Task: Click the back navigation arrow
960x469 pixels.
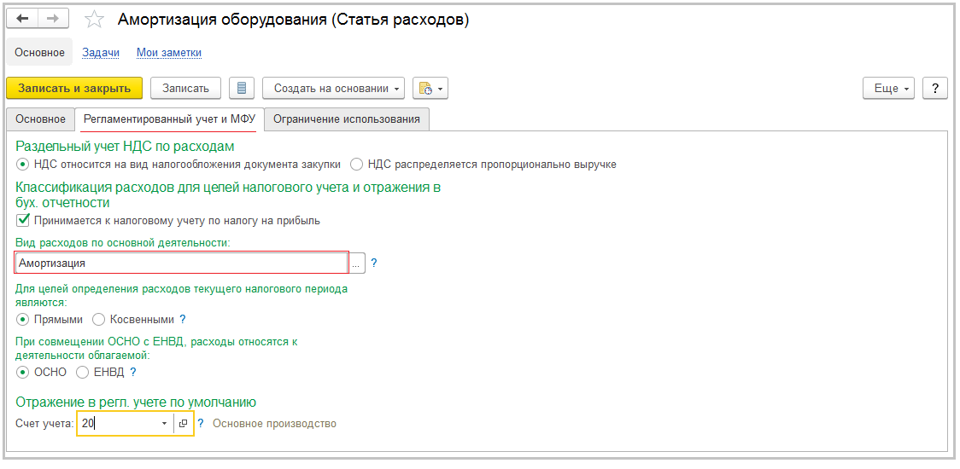Action: (x=23, y=20)
